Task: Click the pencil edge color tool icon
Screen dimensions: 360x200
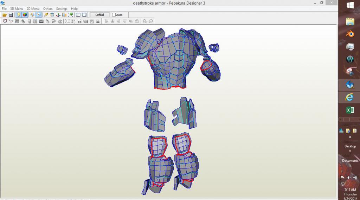Action: [46, 15]
